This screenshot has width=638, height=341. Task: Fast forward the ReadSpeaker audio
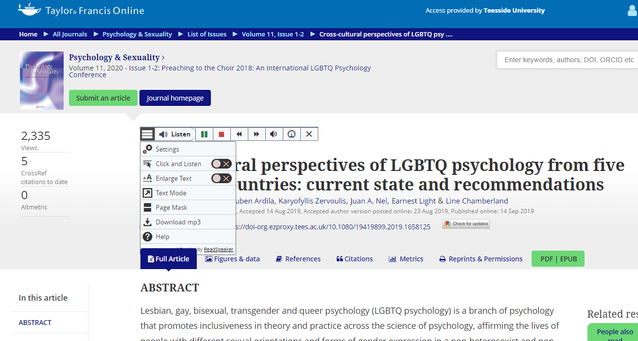pos(257,134)
